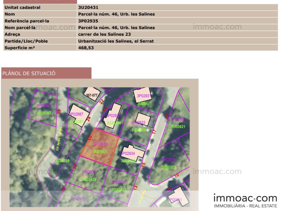The height and width of the screenshot is (211, 282).
Task: Click parcel label "3P02876" on the map
Action: tap(168, 160)
